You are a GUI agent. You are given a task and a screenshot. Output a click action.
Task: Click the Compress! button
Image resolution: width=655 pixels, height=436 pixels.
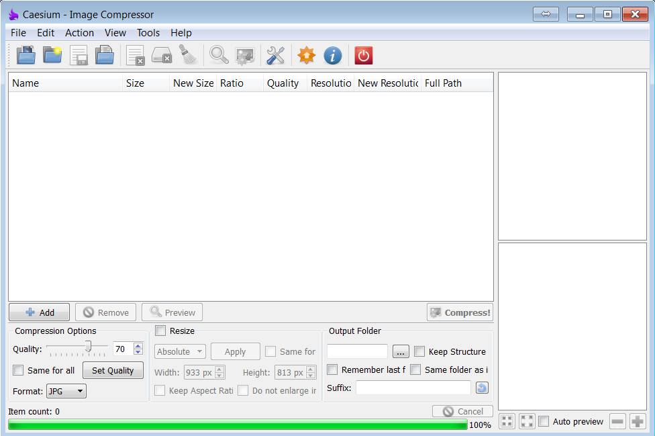460,312
